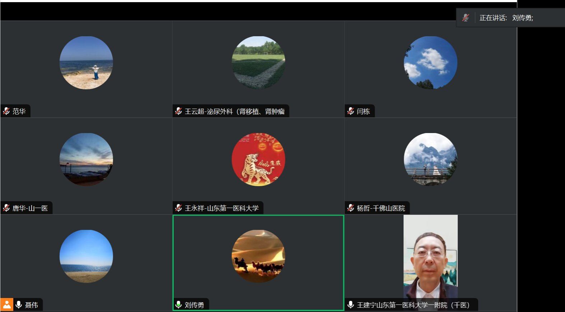This screenshot has height=312, width=565.
Task: Select the green field avatar of 王云超
Action: [x=258, y=63]
